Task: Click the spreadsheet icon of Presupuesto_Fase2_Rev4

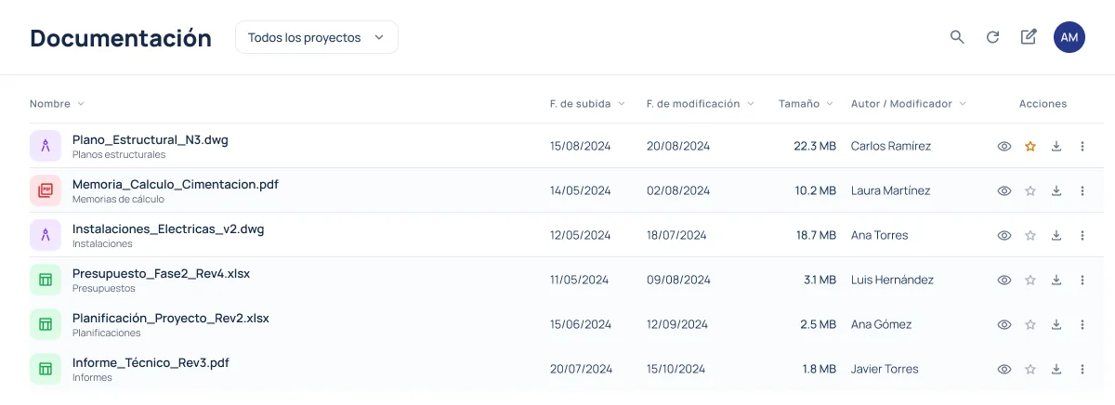Action: [x=46, y=280]
